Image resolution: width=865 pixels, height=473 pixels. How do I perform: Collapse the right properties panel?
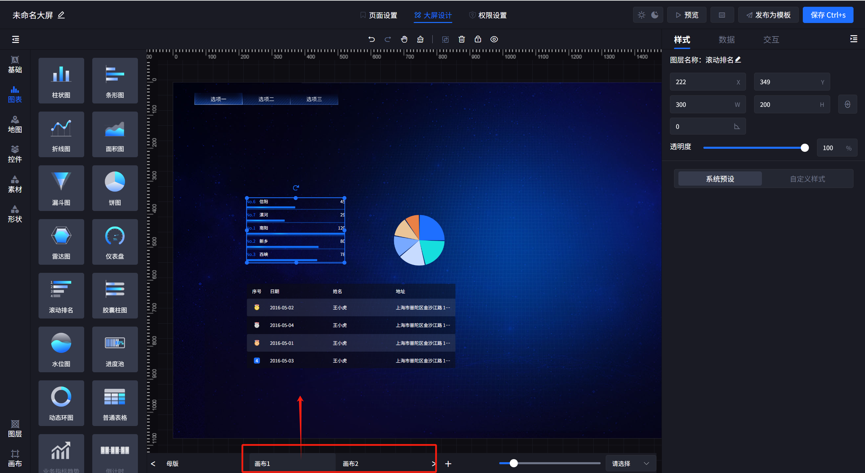[854, 39]
